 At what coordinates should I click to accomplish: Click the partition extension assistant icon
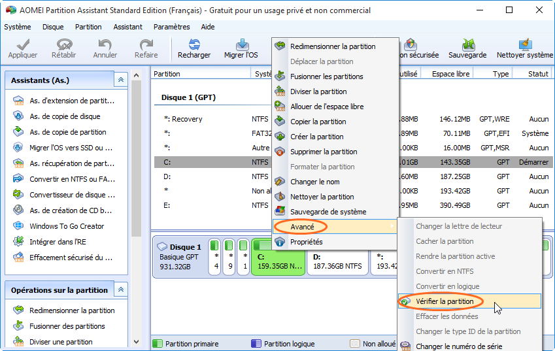click(18, 101)
